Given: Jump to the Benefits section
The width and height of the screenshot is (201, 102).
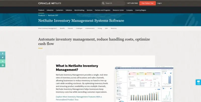Looking at the screenshot, I should click(x=62, y=28).
